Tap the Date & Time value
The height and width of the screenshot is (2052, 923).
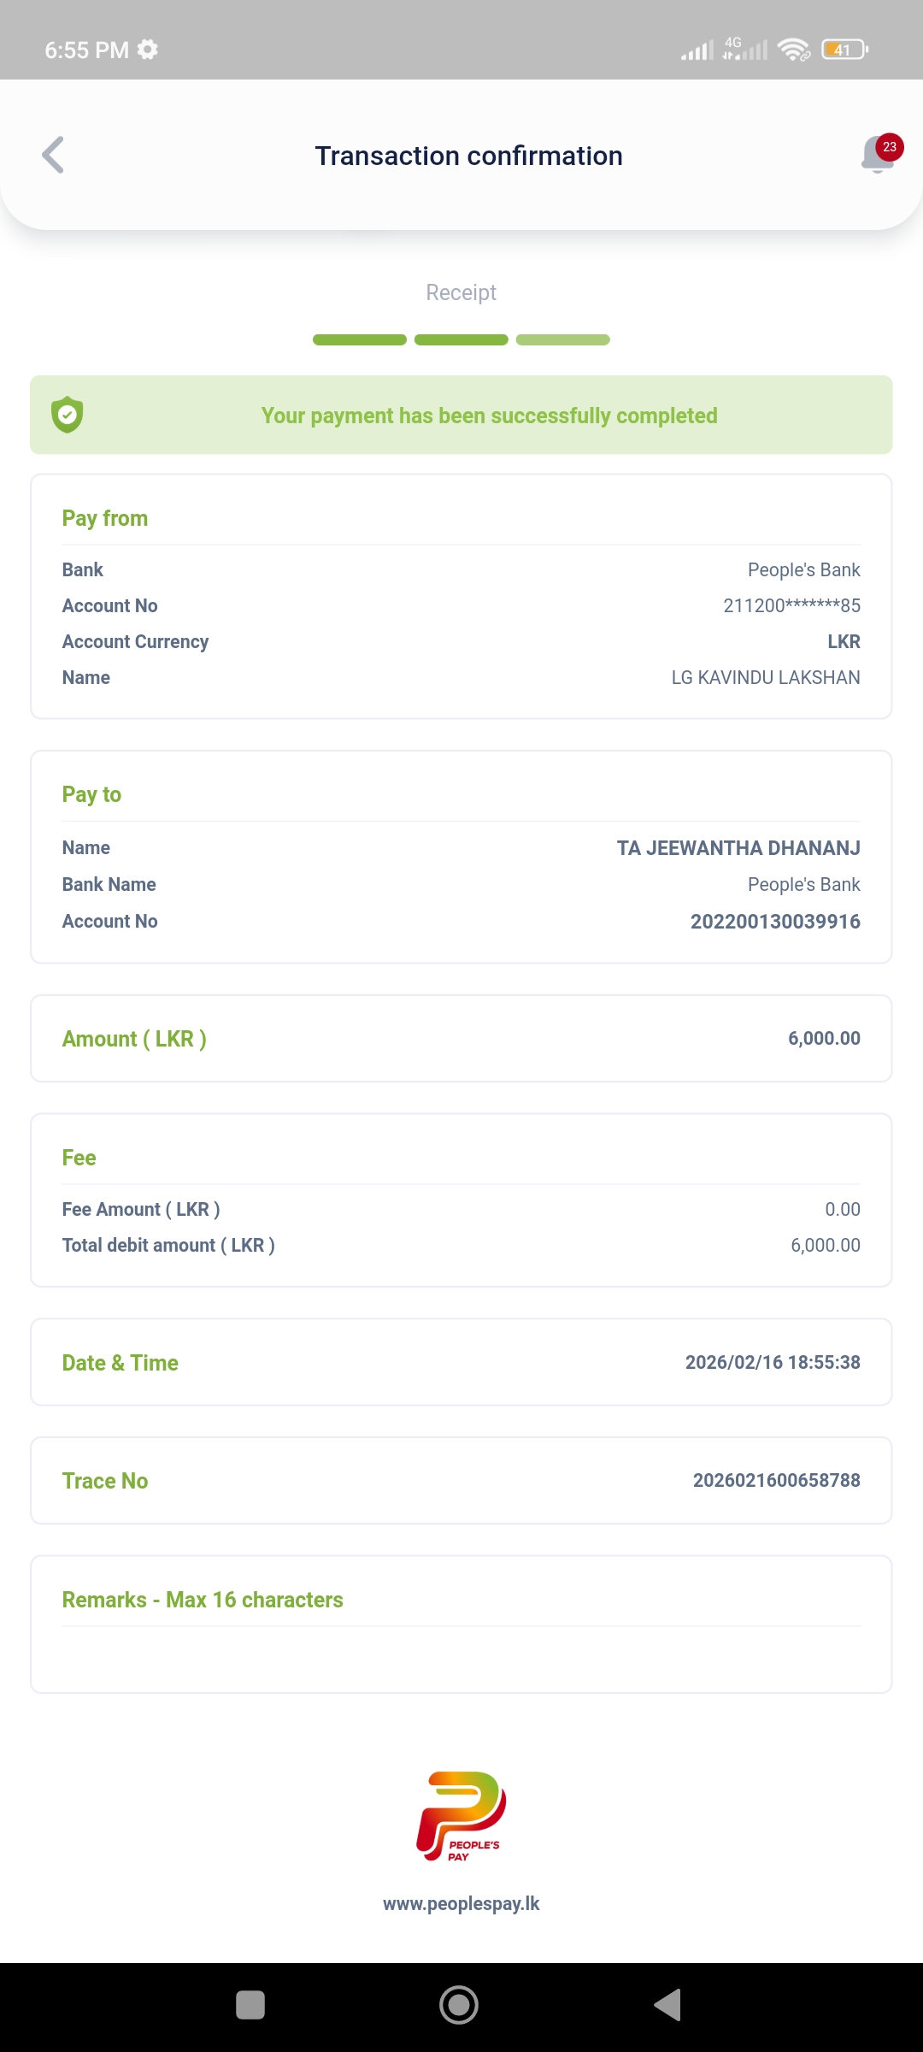pos(773,1363)
